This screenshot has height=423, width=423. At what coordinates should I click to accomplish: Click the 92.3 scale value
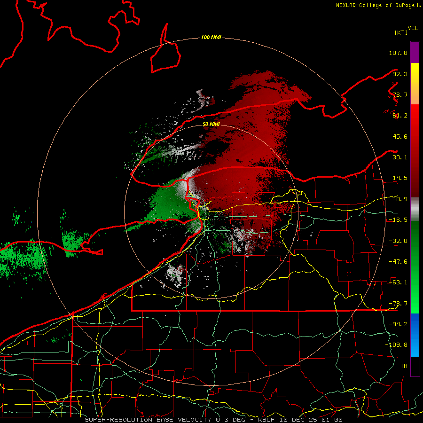[400, 74]
